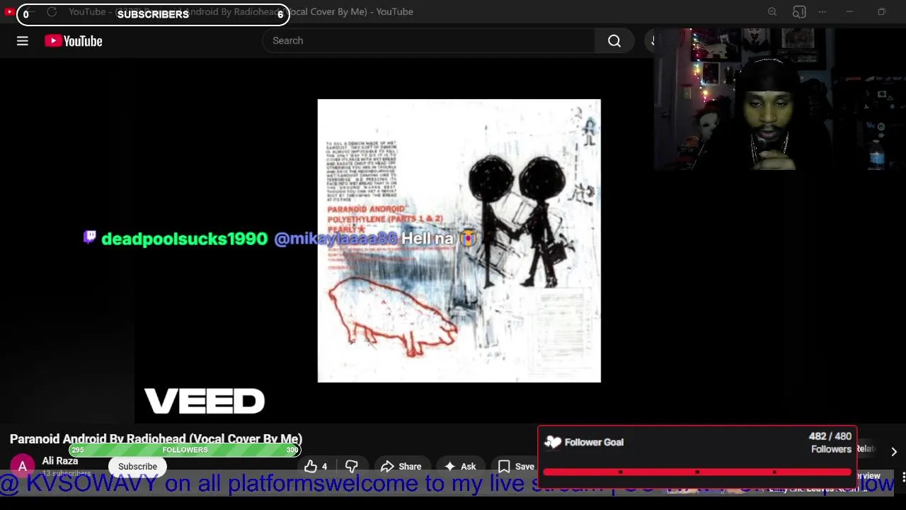The width and height of the screenshot is (906, 510).
Task: Minimize the YouTube app window
Action: click(x=849, y=12)
